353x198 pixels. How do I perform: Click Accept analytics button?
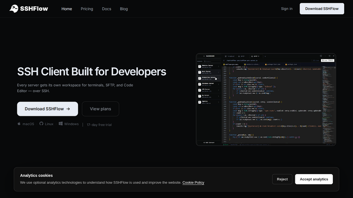[x=314, y=179]
